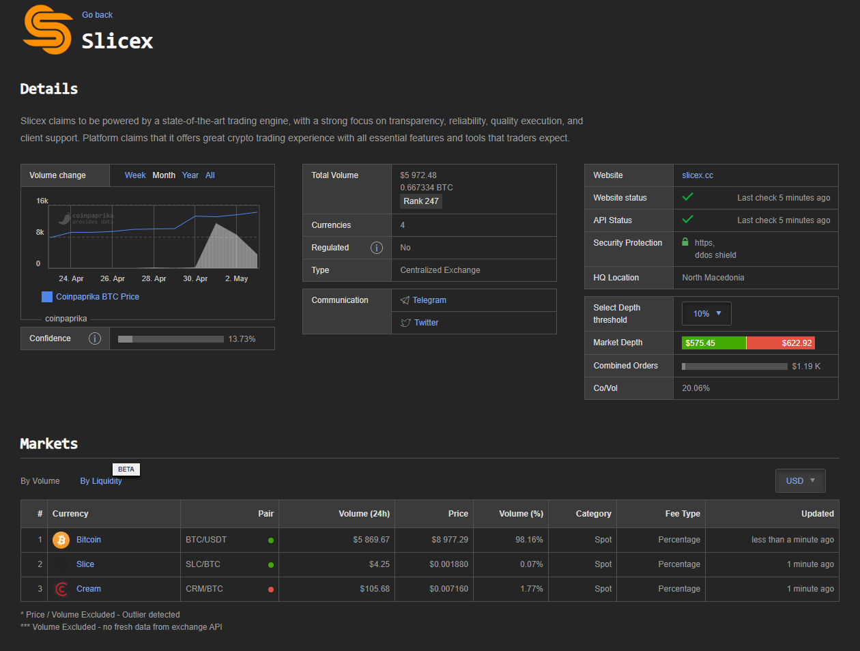Select the By Liquidity markets tab
Viewport: 860px width, 651px height.
pyautogui.click(x=101, y=481)
